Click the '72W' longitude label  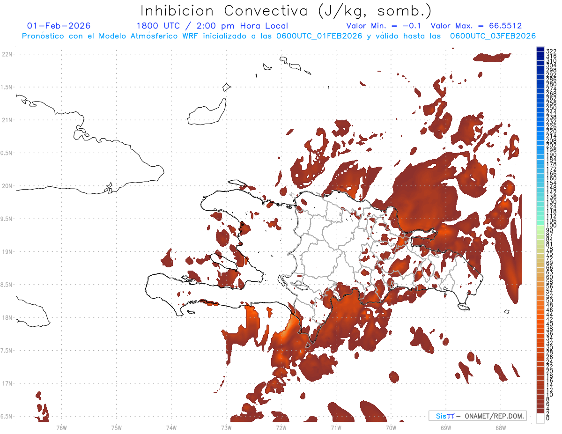(281, 427)
